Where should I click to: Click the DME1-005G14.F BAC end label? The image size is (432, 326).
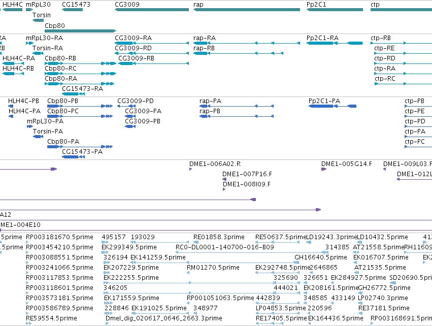(x=347, y=164)
